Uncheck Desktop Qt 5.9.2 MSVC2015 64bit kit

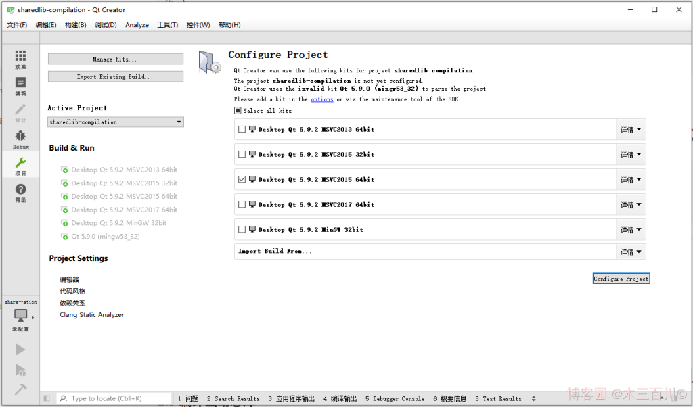point(242,180)
